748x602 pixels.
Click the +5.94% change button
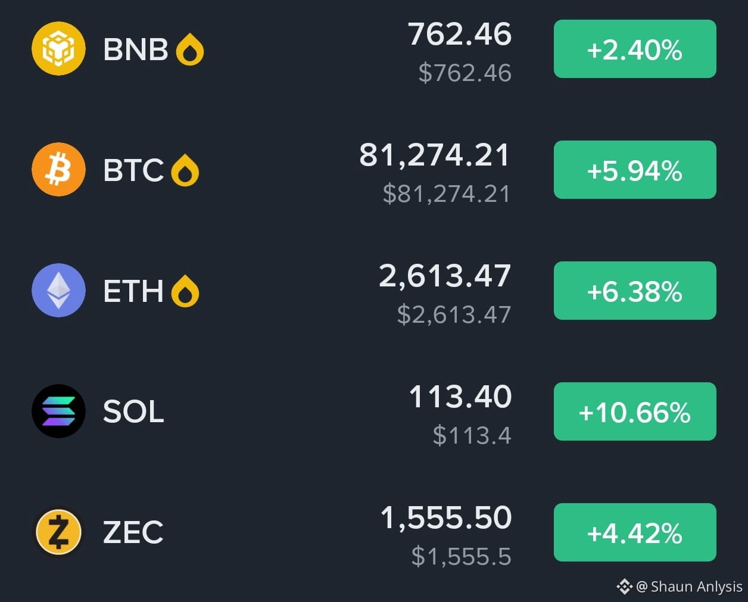635,170
